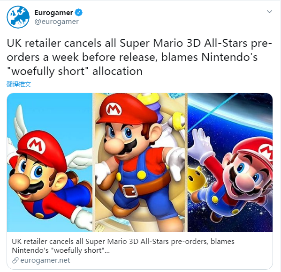This screenshot has width=281, height=272.
Task: Expand the tweet options chevron menu
Action: 269,12
